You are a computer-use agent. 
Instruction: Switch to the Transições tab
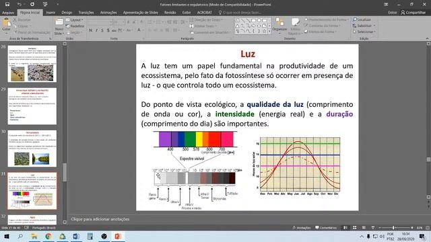(x=86, y=13)
